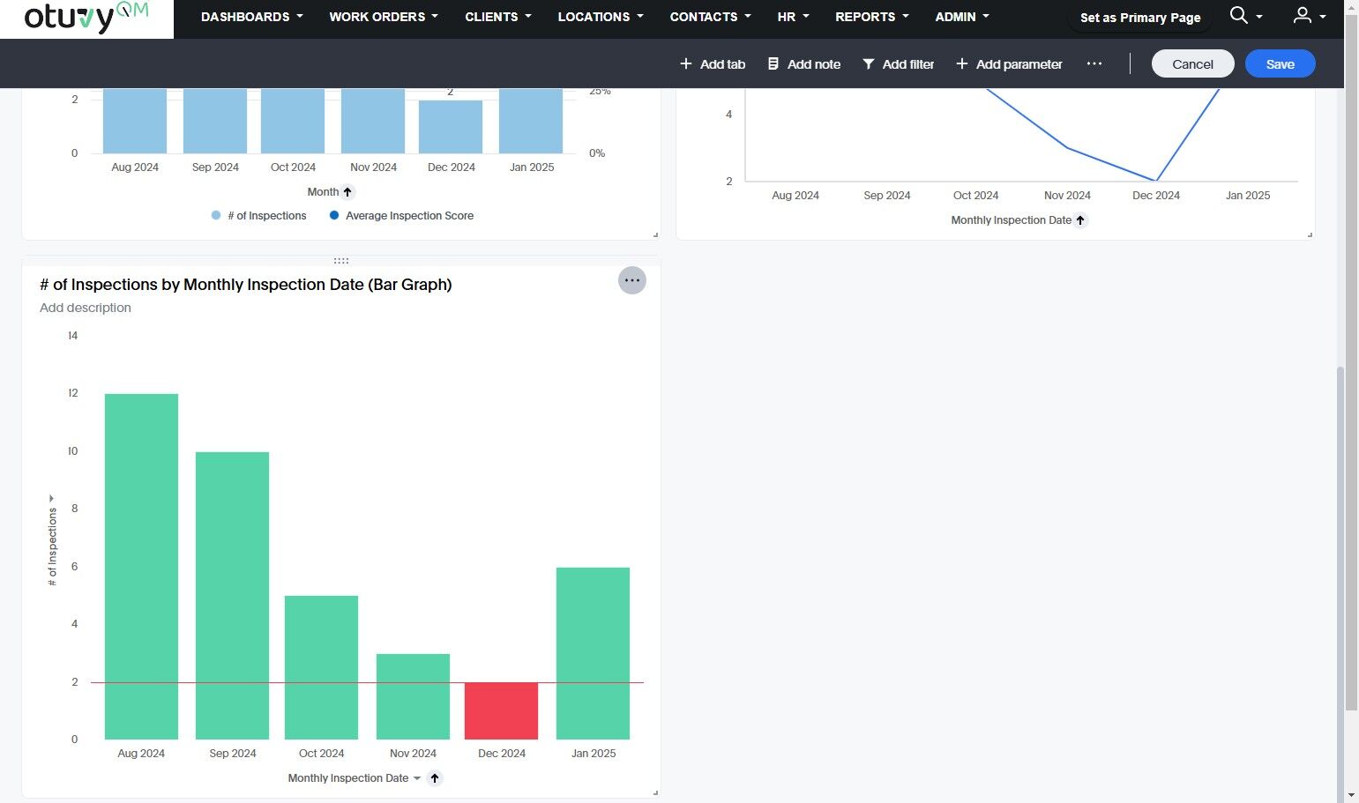The width and height of the screenshot is (1359, 803).
Task: Open the user profile icon menu
Action: click(x=1302, y=15)
